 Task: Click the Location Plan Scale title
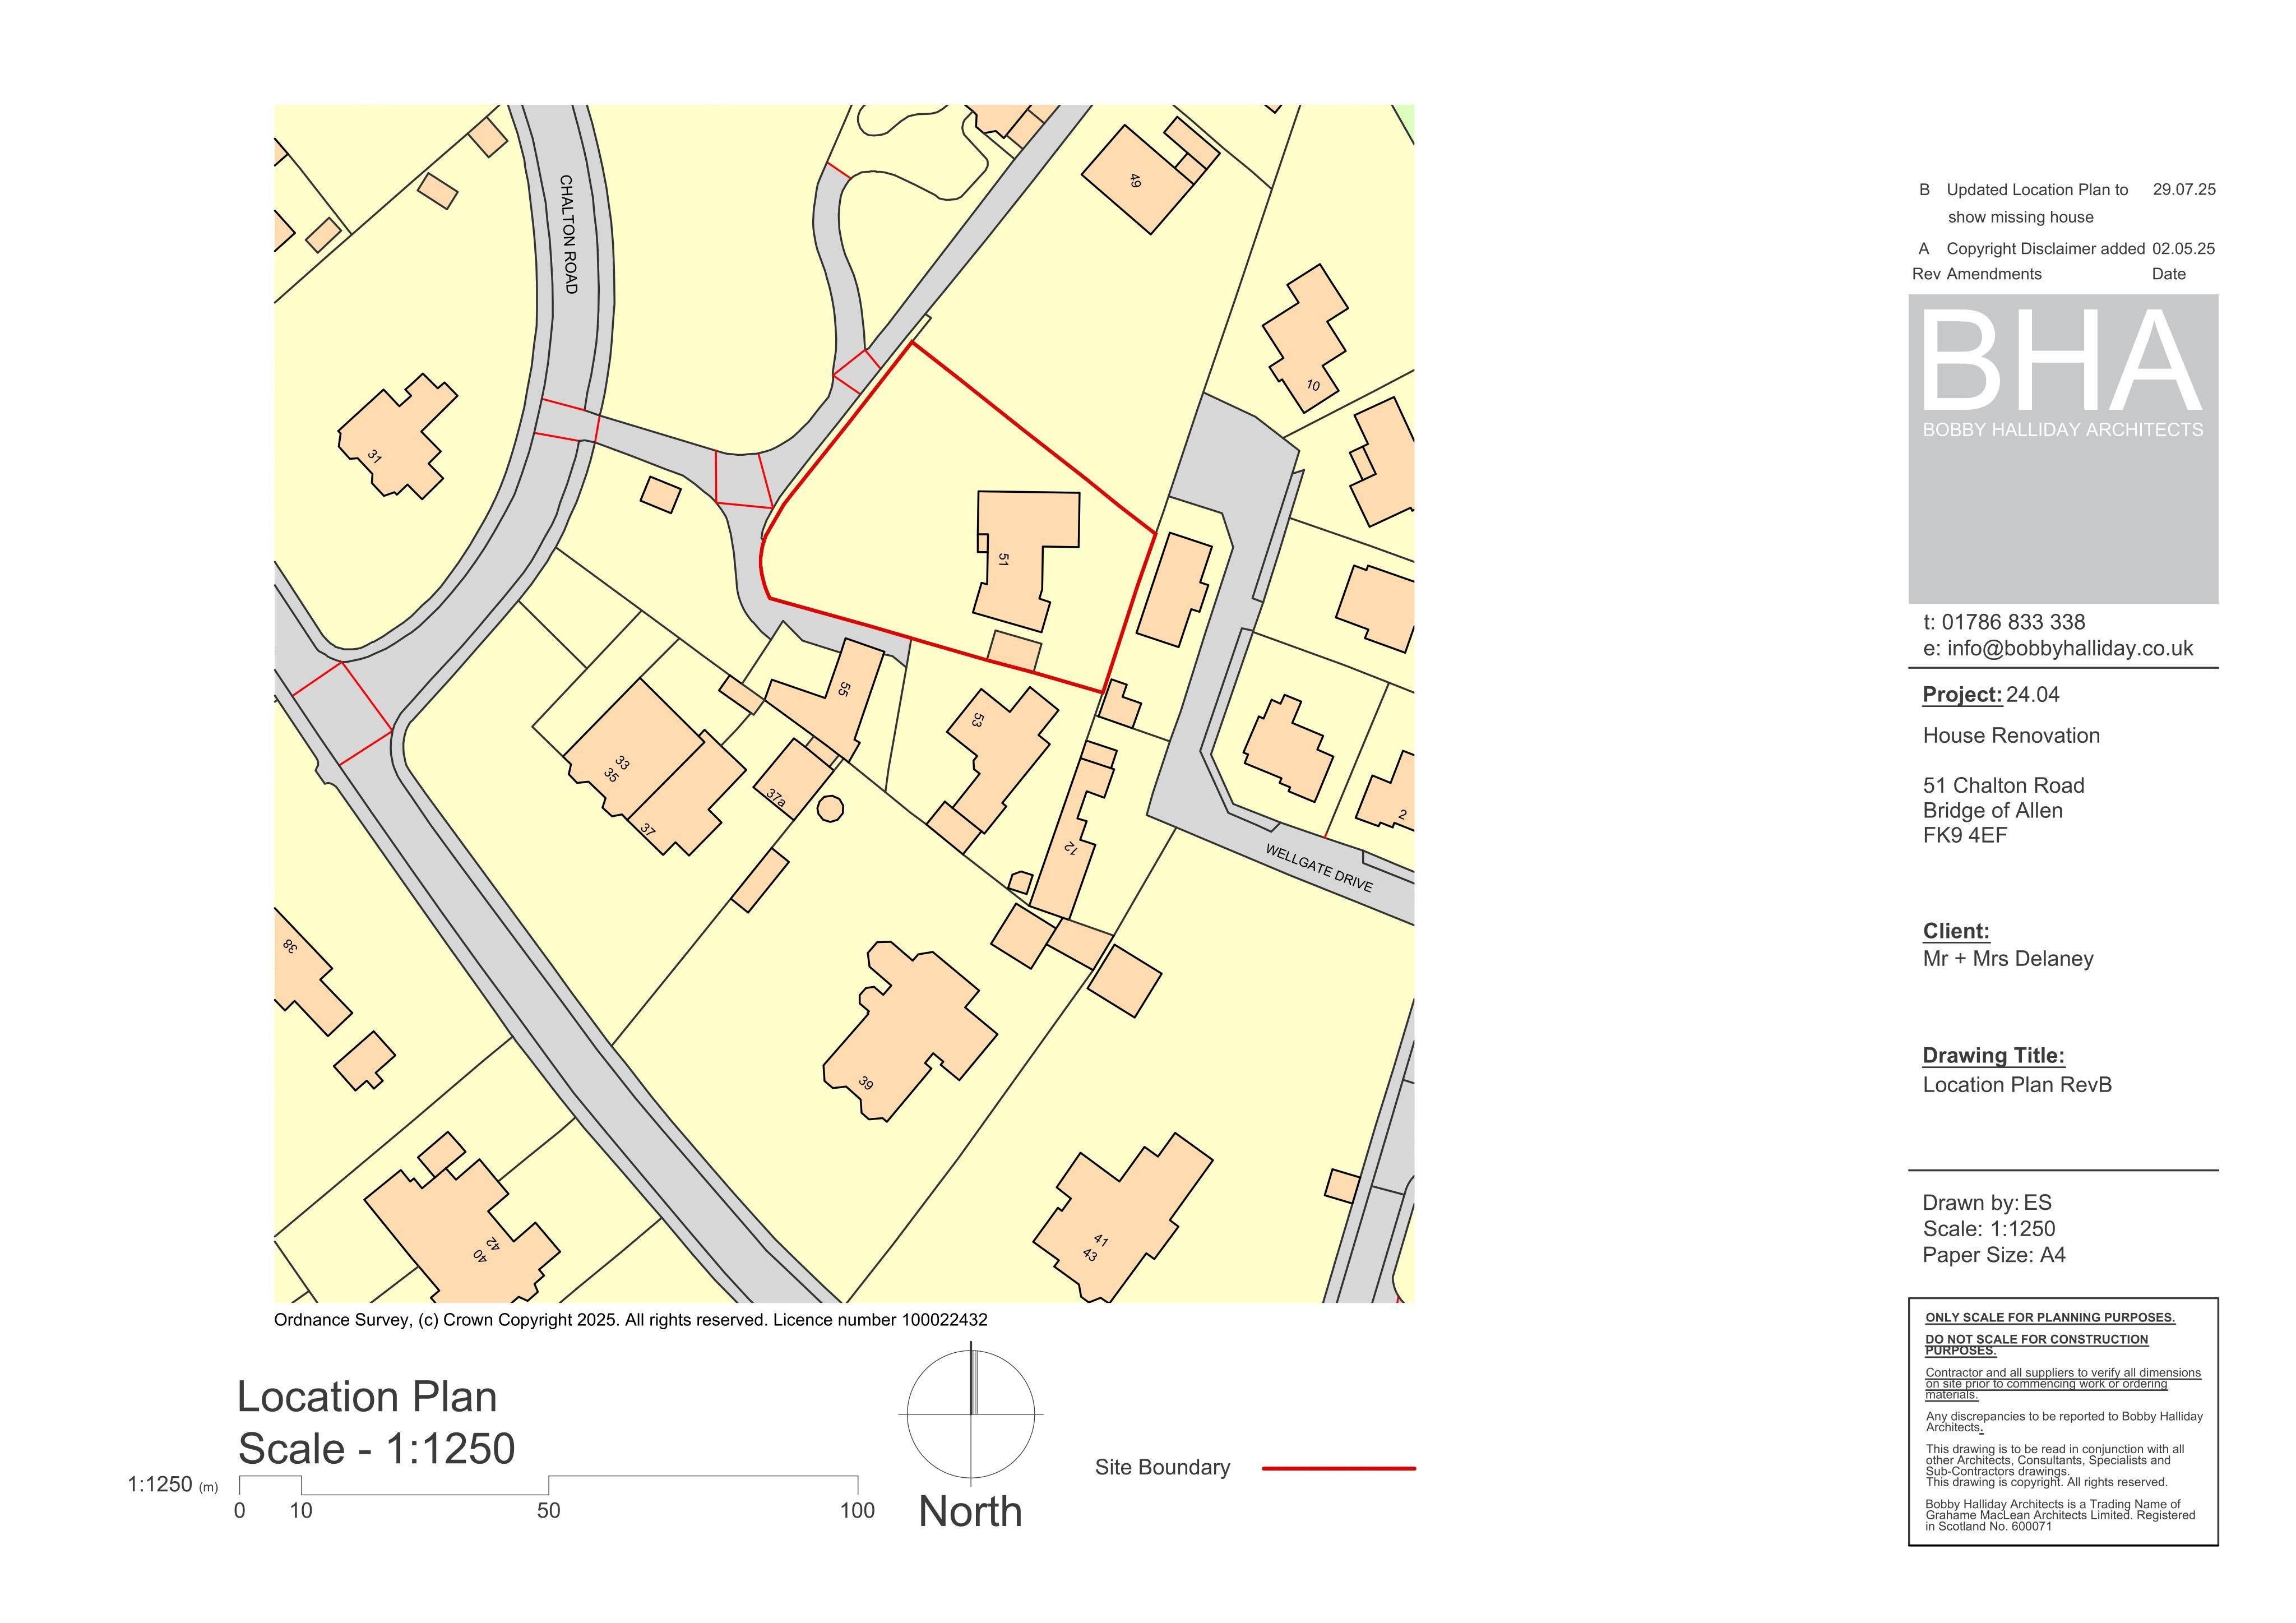click(x=376, y=1423)
